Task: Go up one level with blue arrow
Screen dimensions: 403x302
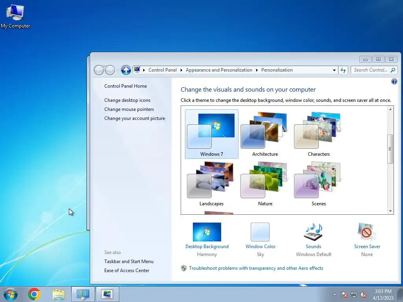Action: (x=126, y=70)
